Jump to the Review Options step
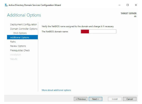This screenshot has height=104, width=142. tap(18, 46)
